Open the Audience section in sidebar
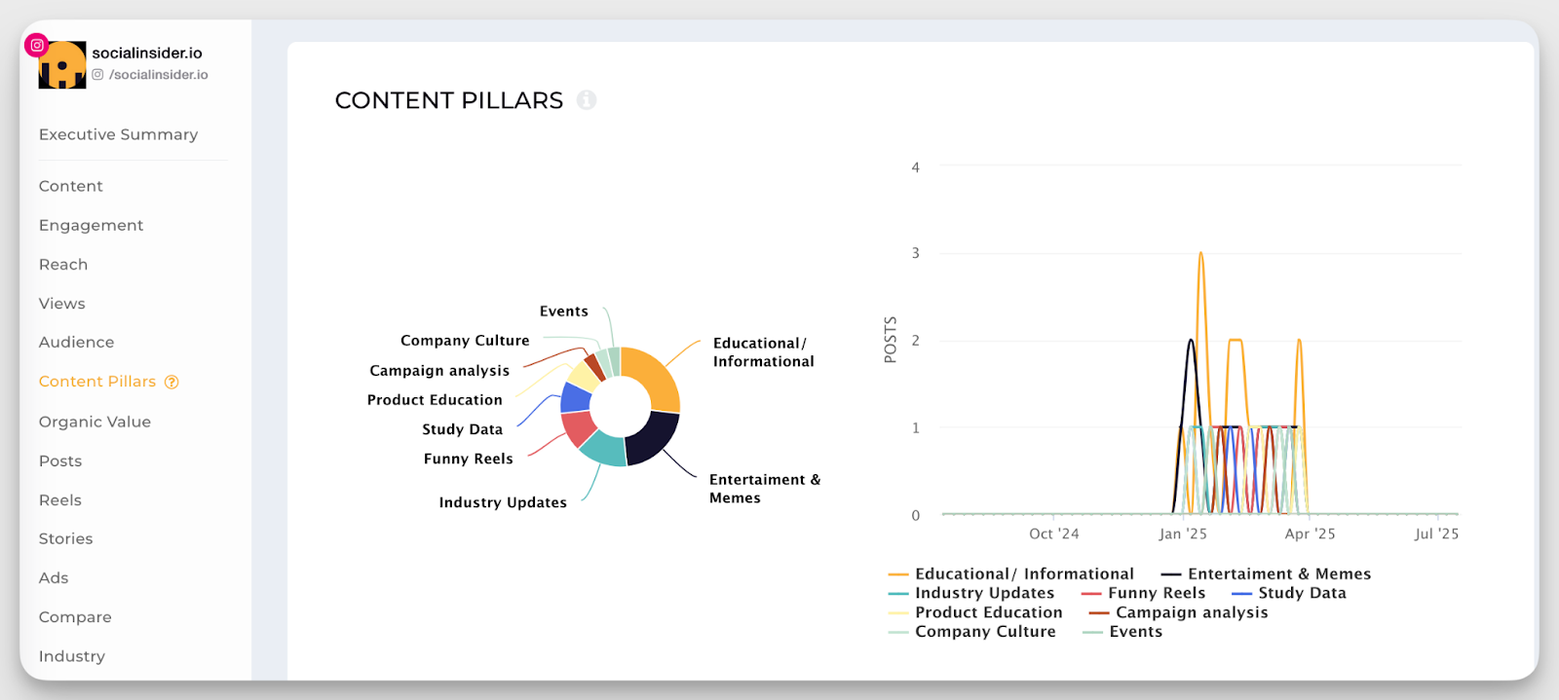 [76, 343]
